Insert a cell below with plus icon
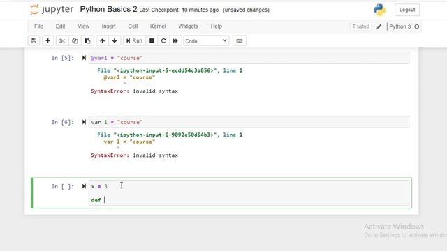This screenshot has height=251, width=447. [x=48, y=40]
